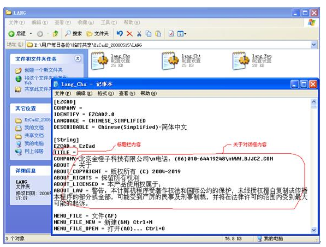The height and width of the screenshot is (247, 326).
Task: Click the red Delete icon
Action: (x=129, y=34)
